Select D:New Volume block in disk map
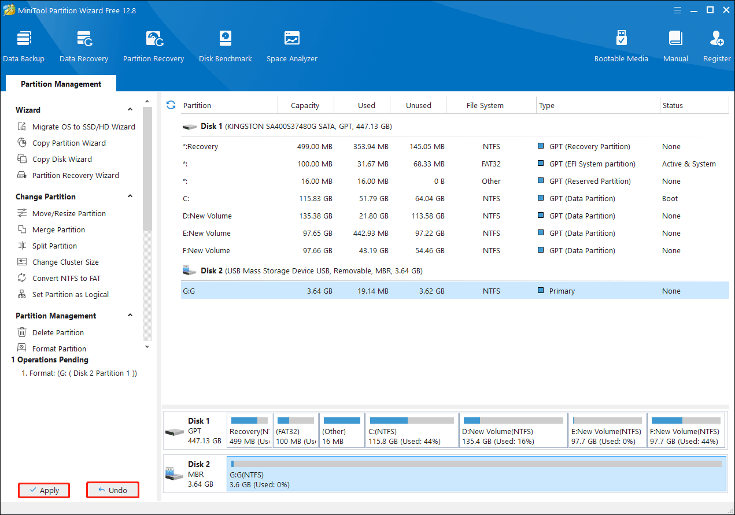 coord(513,431)
